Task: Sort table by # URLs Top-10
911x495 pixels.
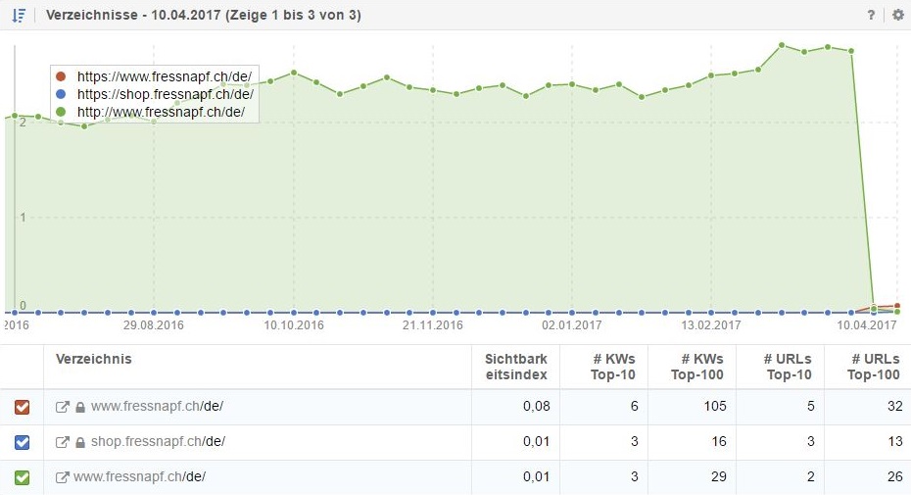Action: point(787,367)
